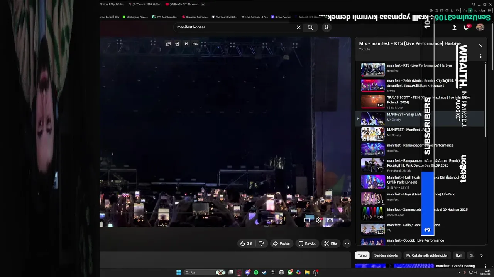Viewport: 494px width, 277px height.
Task: Click the RGX overlay button
Action: pyautogui.click(x=195, y=44)
